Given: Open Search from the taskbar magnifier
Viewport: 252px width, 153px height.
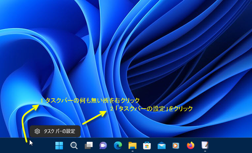Looking at the screenshot, I should click(x=74, y=145).
